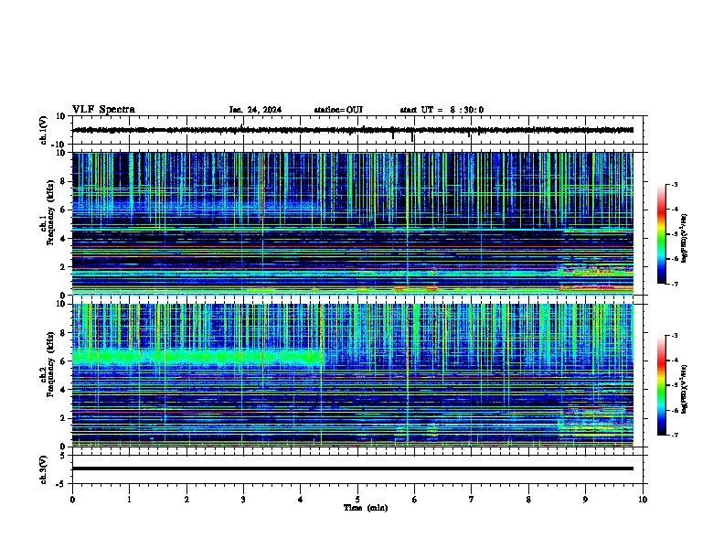Click the "ch.3(V)" axis label
Viewport: 724px width, 560px height.
43,469
